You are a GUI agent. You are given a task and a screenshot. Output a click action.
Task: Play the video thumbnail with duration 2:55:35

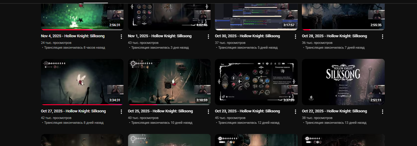pos(343,17)
